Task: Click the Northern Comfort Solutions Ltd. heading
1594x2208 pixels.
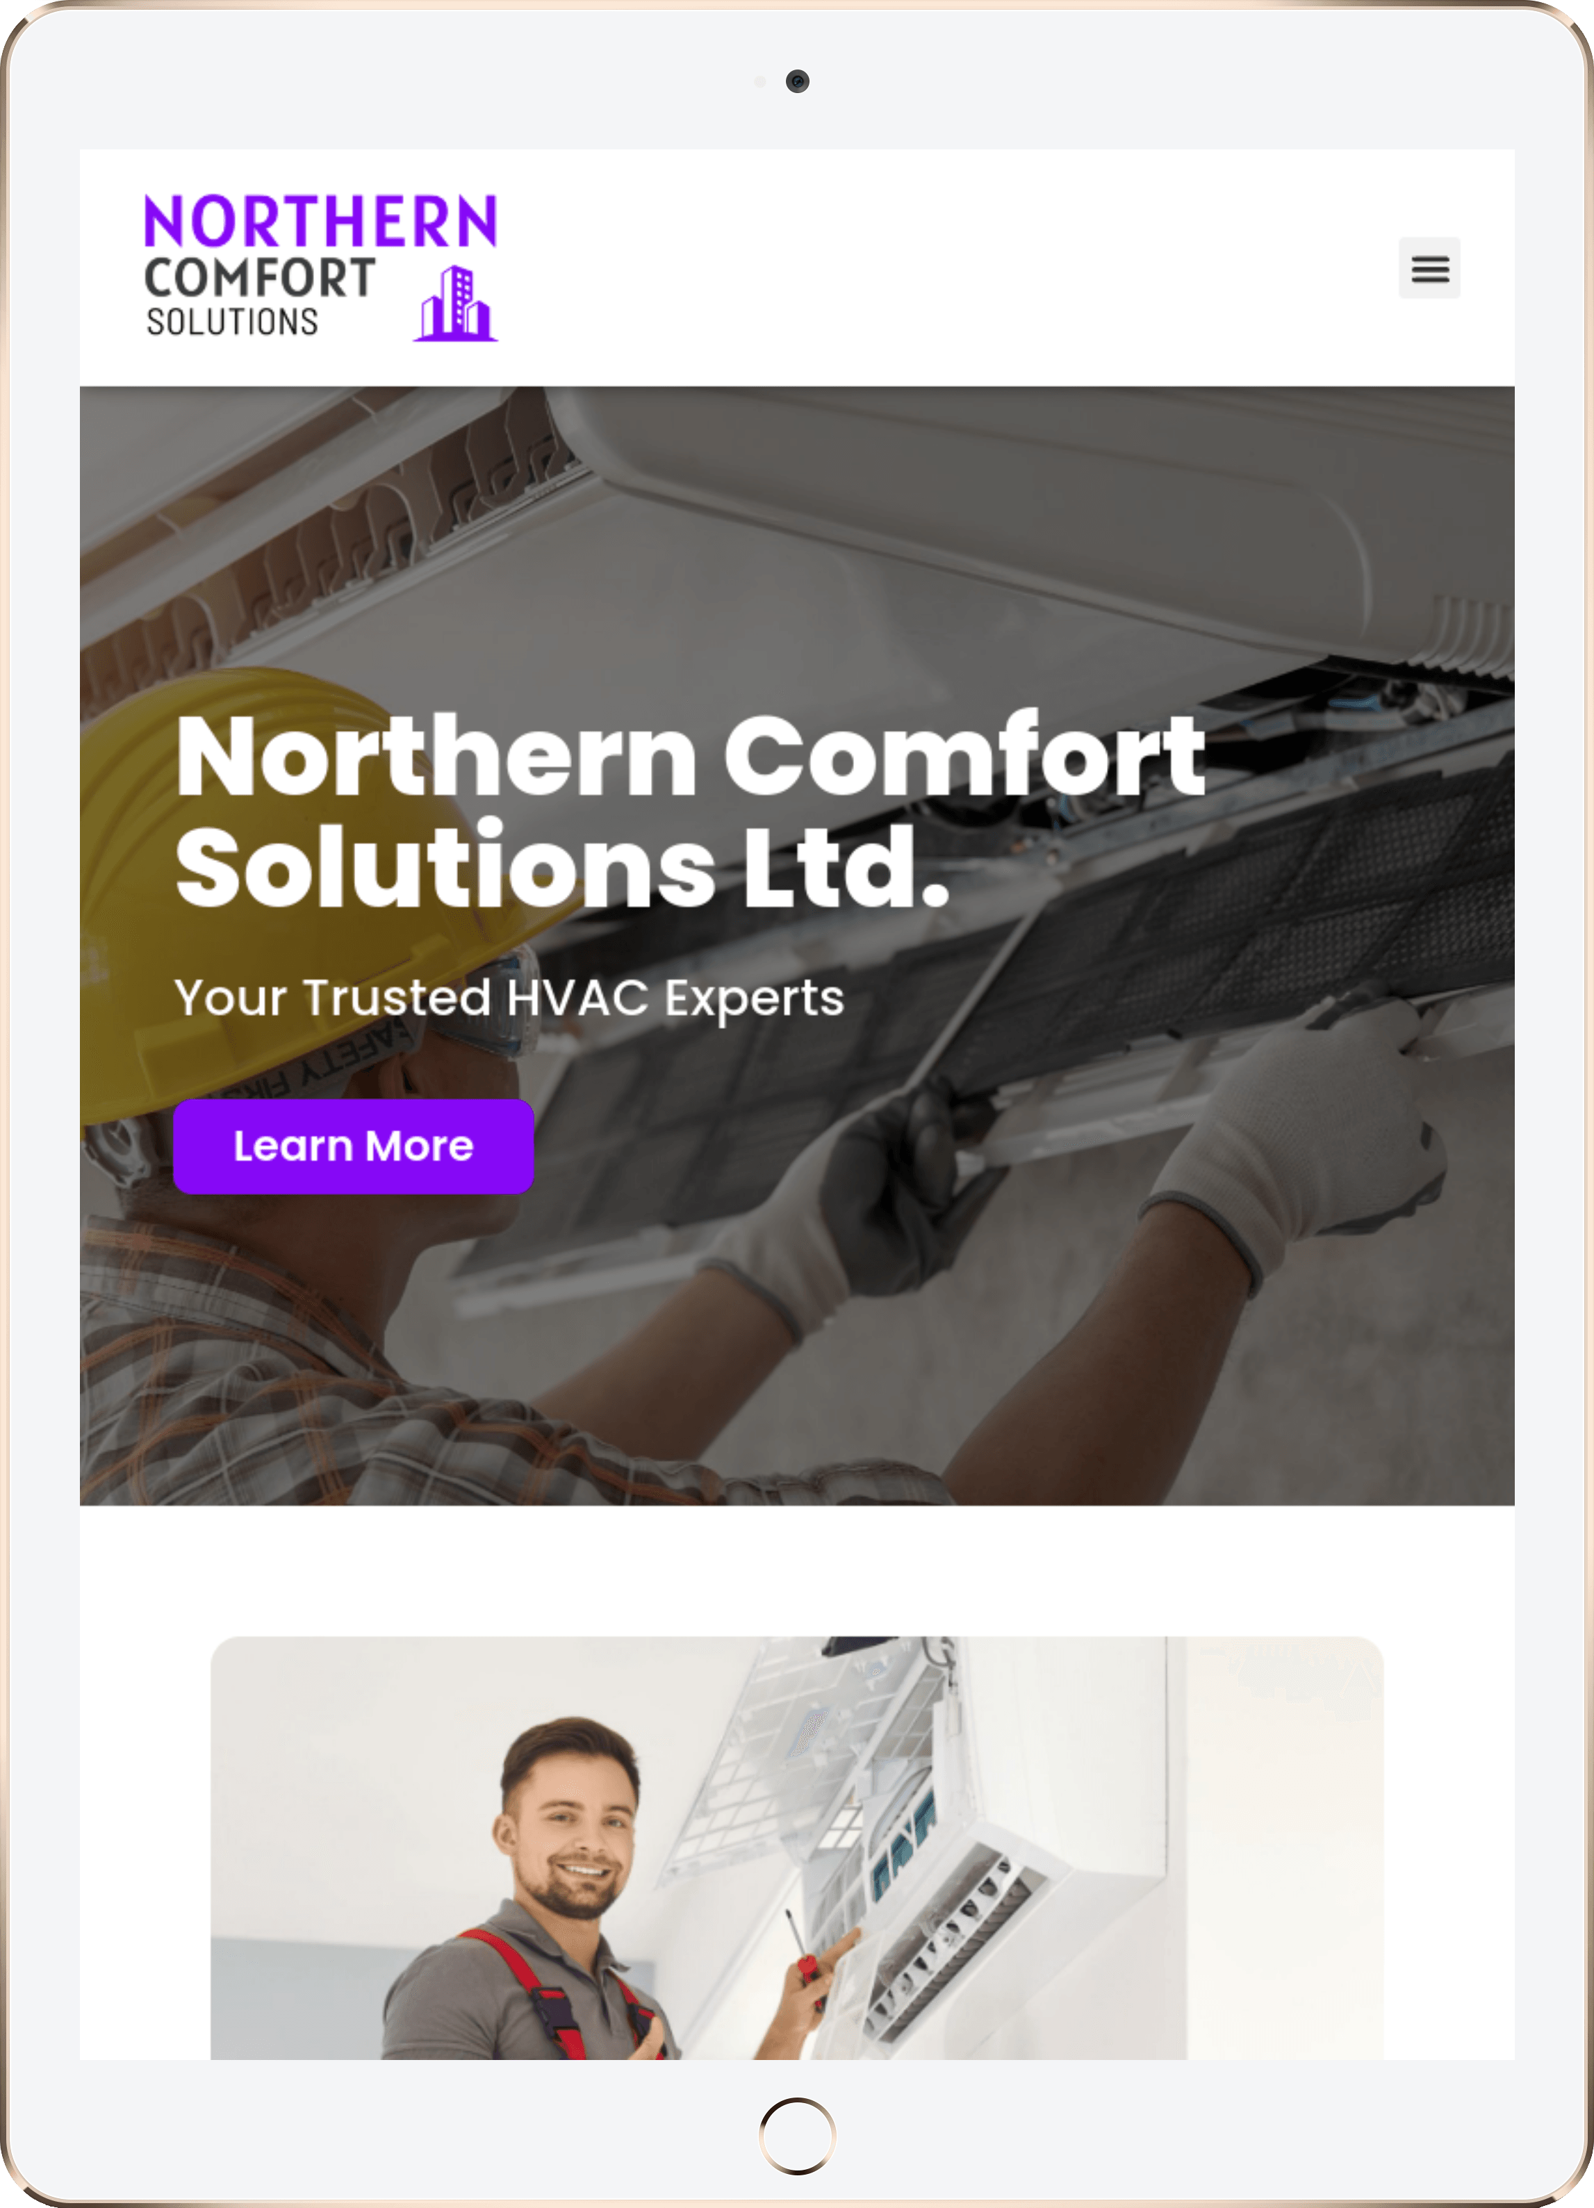Action: [x=689, y=812]
